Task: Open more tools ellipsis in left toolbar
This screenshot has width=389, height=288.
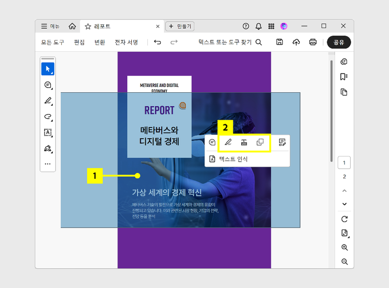Action: coord(48,164)
